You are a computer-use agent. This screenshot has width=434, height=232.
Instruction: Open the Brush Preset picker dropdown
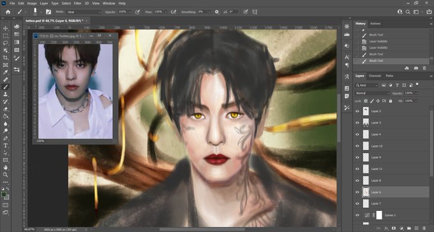click(x=40, y=12)
